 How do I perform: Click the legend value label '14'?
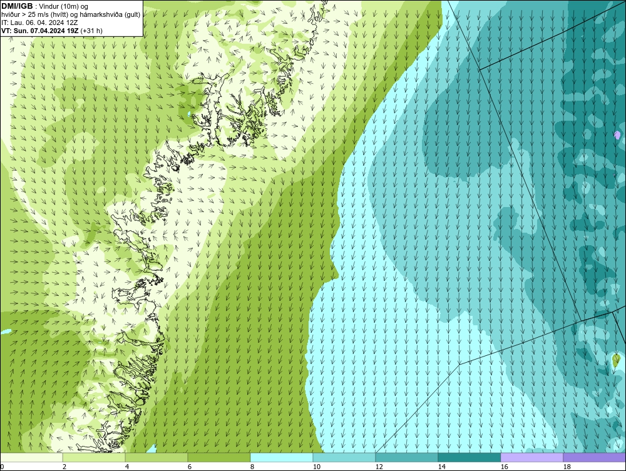click(x=441, y=467)
